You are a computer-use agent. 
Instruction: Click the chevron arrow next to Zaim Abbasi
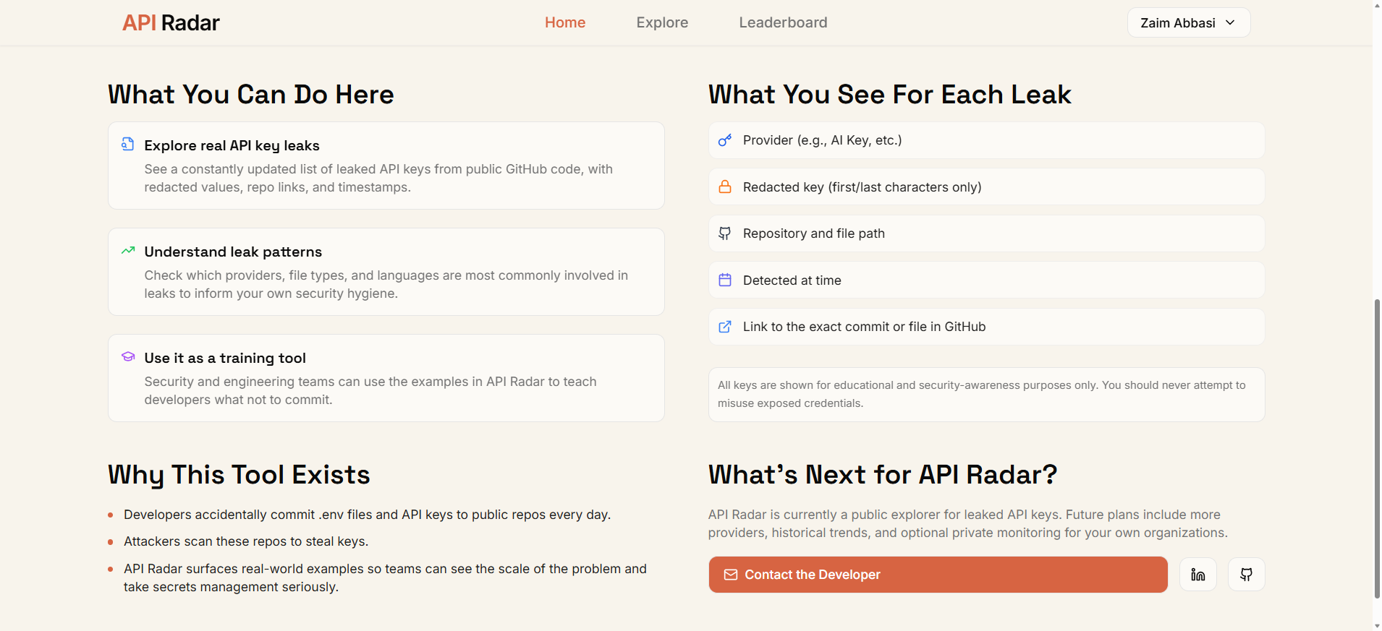click(1230, 23)
